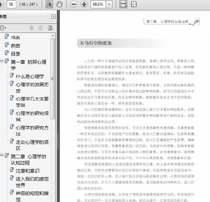Click the bookmark icon beside 神奇的知觉和错觉
The image size is (210, 202).
click(x=12, y=192)
